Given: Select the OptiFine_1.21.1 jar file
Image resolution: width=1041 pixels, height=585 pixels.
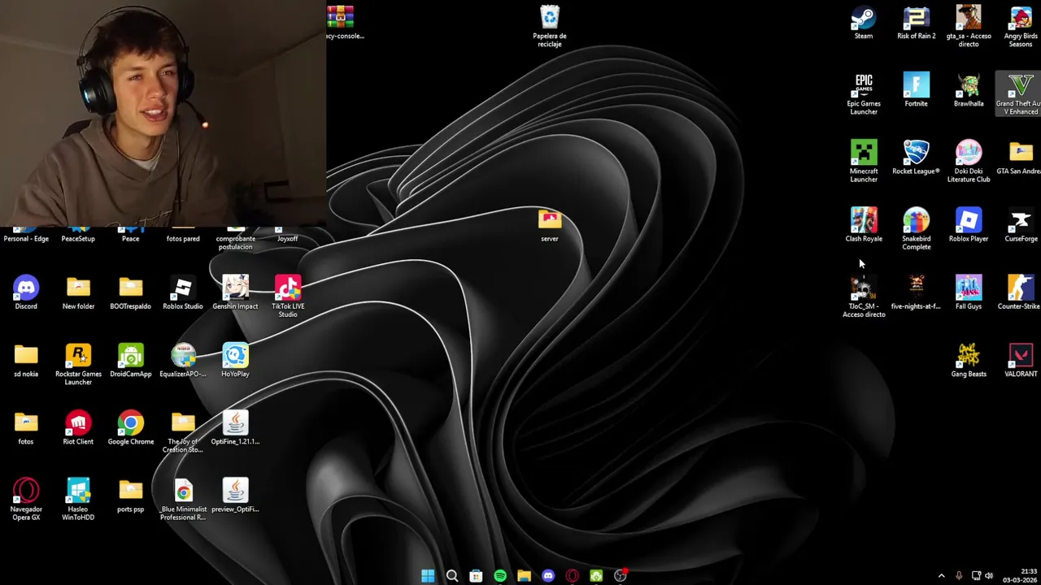Looking at the screenshot, I should (235, 427).
